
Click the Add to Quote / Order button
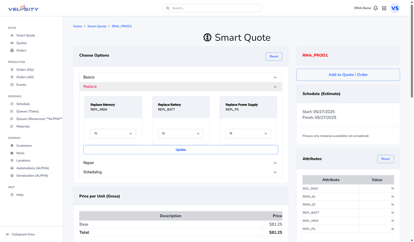[348, 75]
